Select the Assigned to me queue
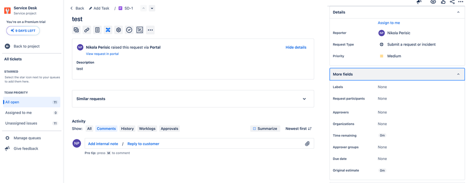The width and height of the screenshot is (470, 183). pyautogui.click(x=32, y=113)
